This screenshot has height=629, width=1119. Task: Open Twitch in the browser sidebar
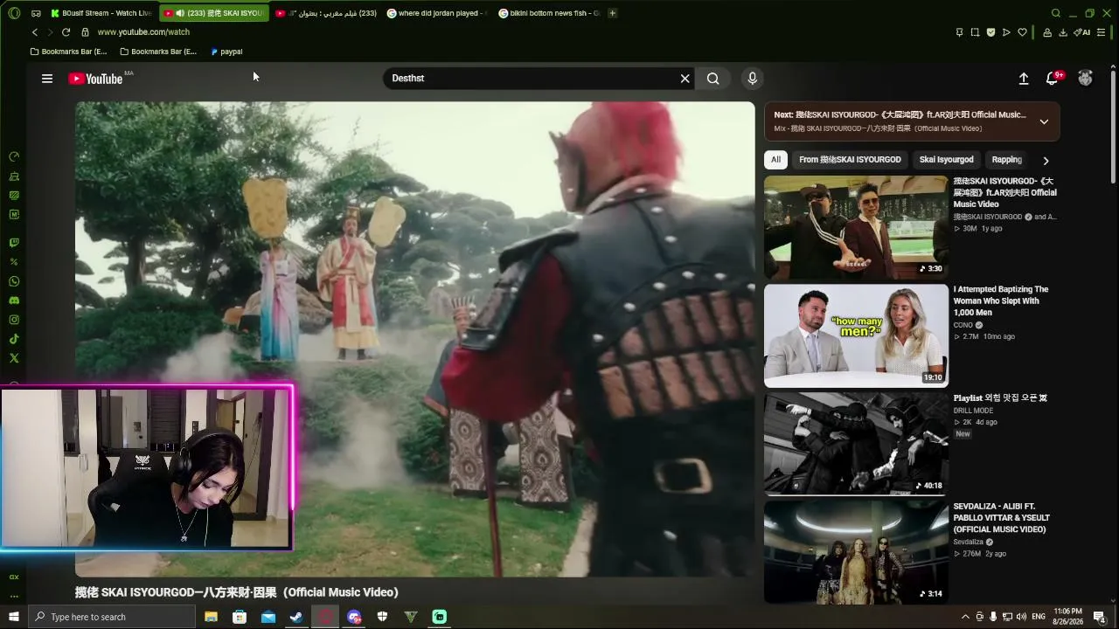pyautogui.click(x=14, y=243)
